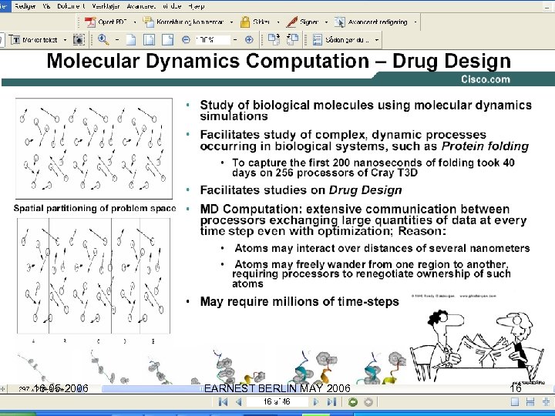555x416 pixels.
Task: Expand the zoom tool dropdown arrow
Action: [x=117, y=40]
